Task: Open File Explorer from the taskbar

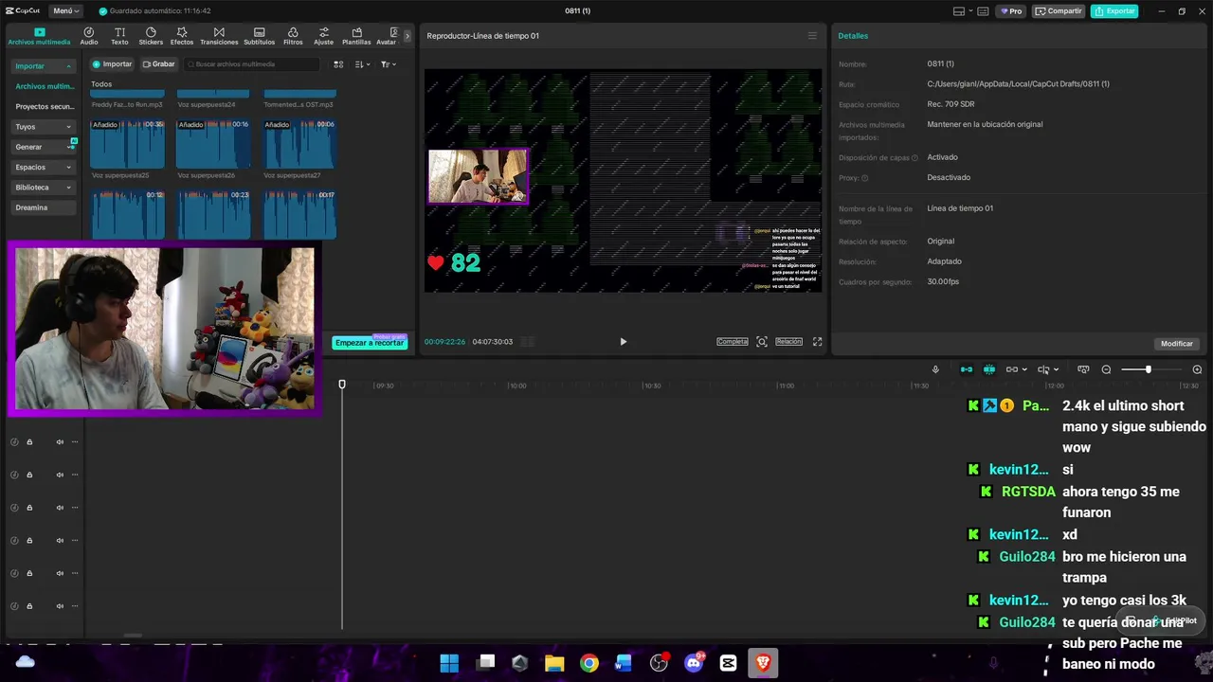Action: tap(554, 662)
